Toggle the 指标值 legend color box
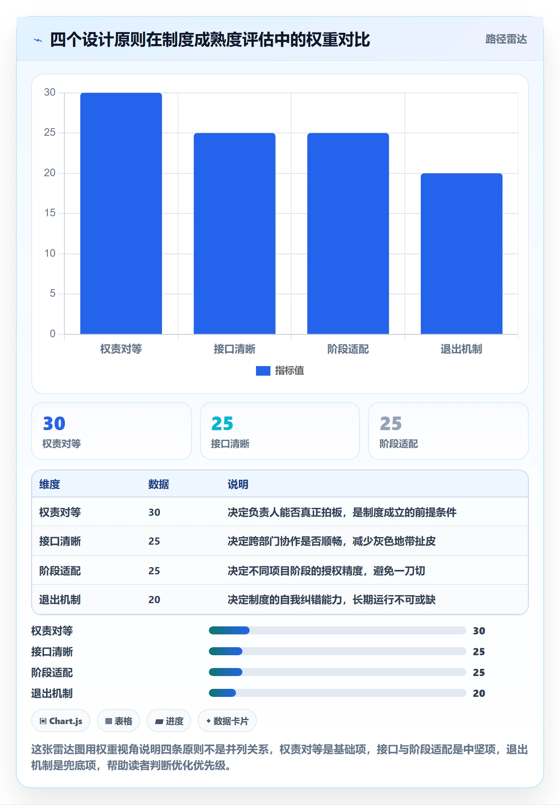 tap(263, 371)
